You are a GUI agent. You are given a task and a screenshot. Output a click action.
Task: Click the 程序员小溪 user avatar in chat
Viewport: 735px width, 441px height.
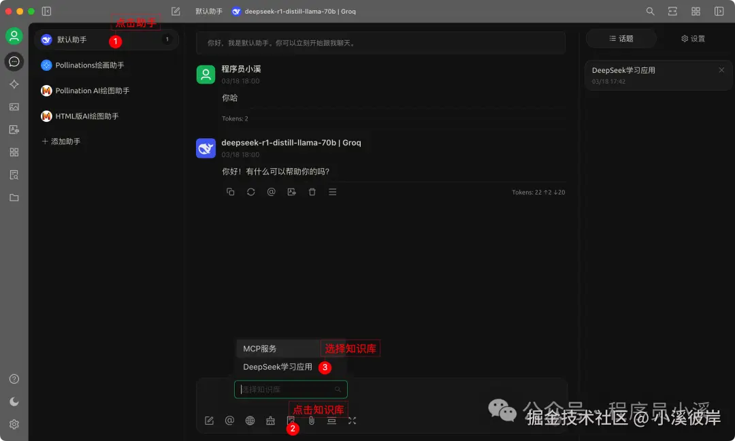point(206,74)
